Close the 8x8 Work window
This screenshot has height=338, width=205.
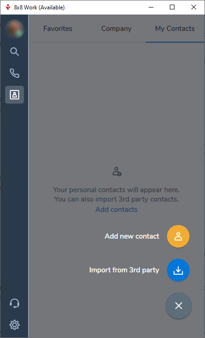click(x=194, y=7)
